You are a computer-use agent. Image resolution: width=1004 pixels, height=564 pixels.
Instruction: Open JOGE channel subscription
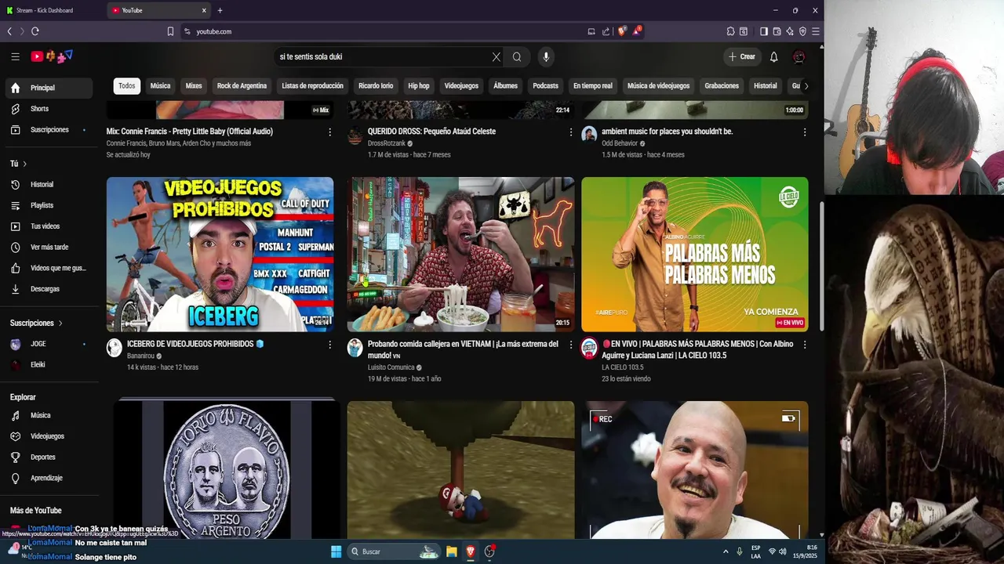[49, 344]
